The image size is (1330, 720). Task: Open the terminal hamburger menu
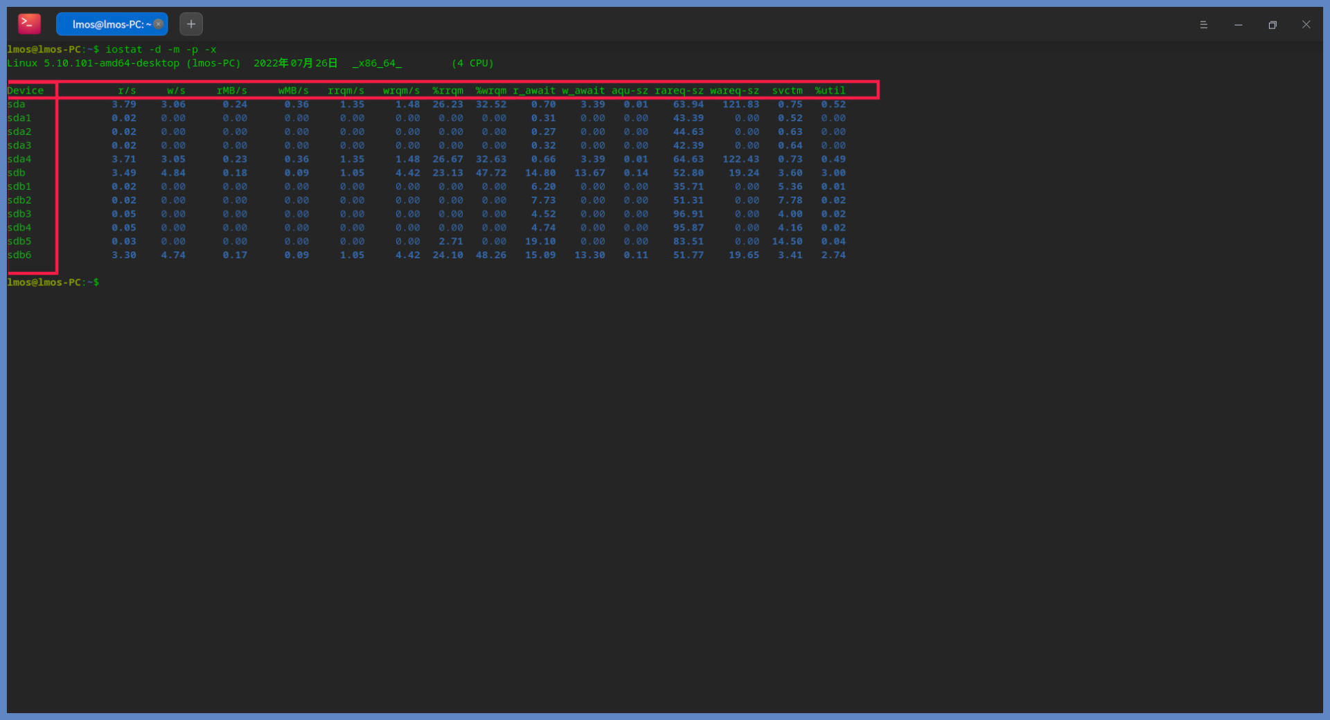point(1203,25)
